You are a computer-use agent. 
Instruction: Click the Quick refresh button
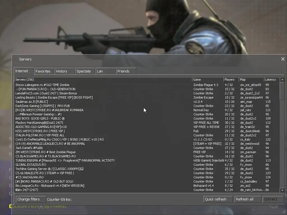click(218, 199)
